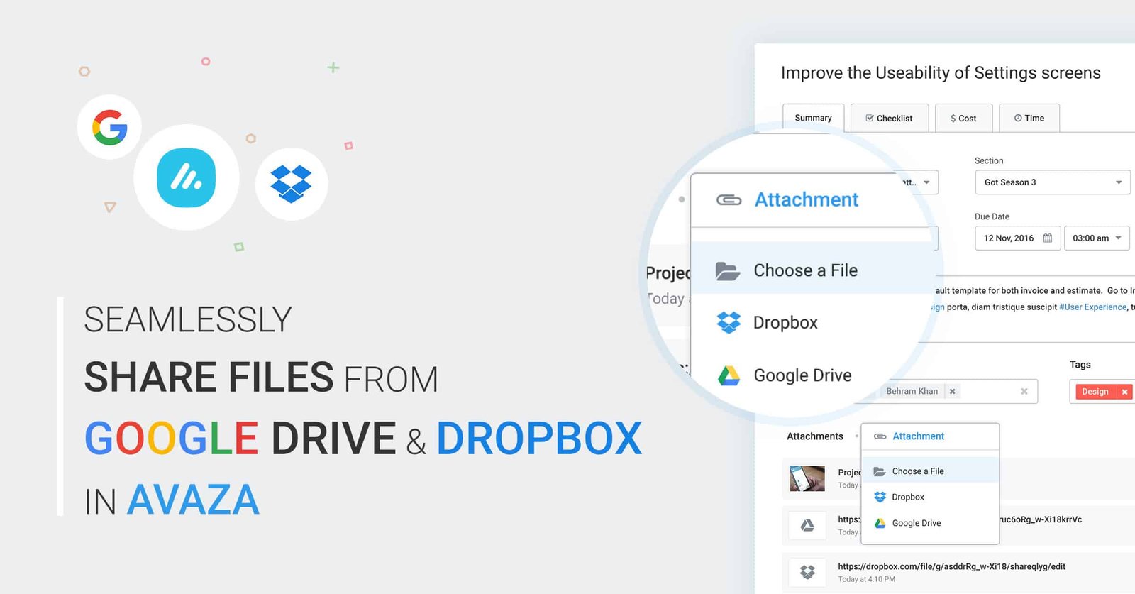Open the Attachment dropdown header
Screen dimensions: 1135x594
point(918,436)
